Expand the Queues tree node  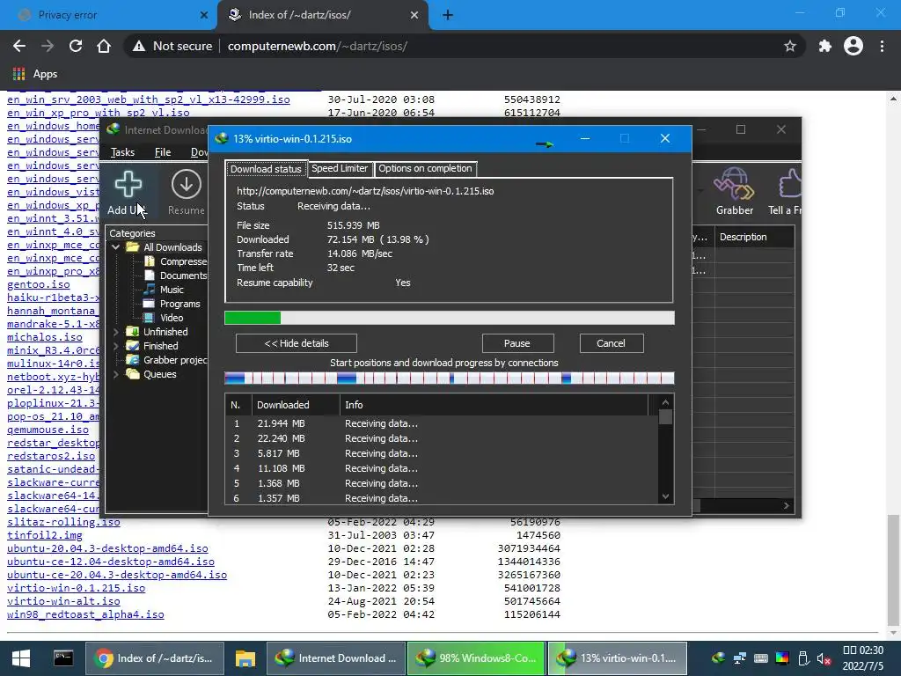(x=115, y=374)
